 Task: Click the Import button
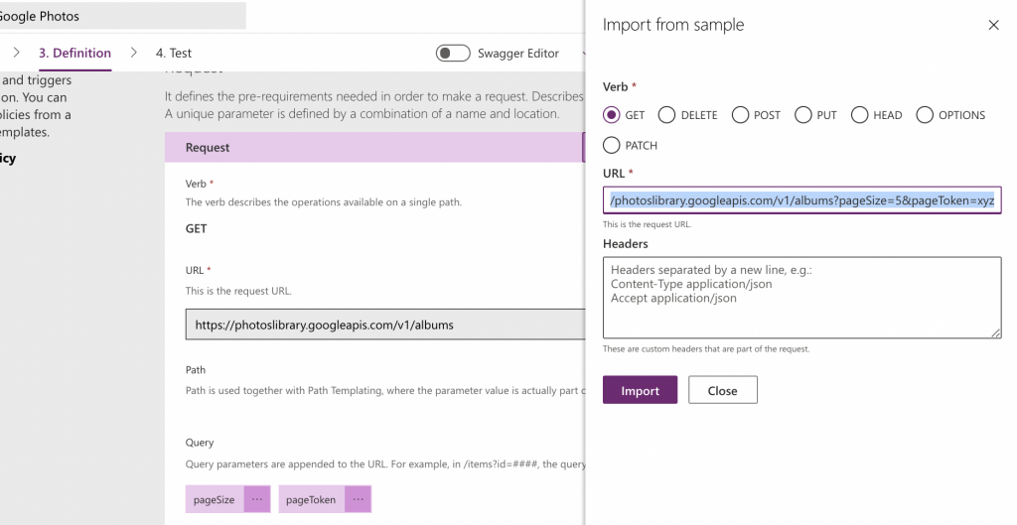click(x=640, y=391)
